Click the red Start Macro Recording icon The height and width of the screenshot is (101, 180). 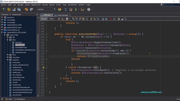pos(111,19)
